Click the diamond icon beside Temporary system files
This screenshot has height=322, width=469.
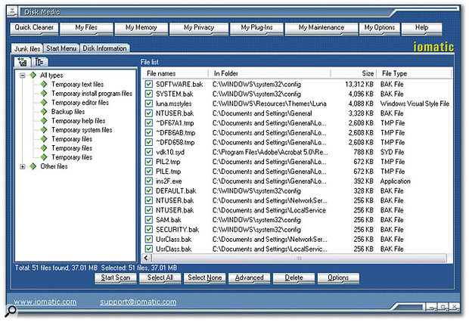44,130
